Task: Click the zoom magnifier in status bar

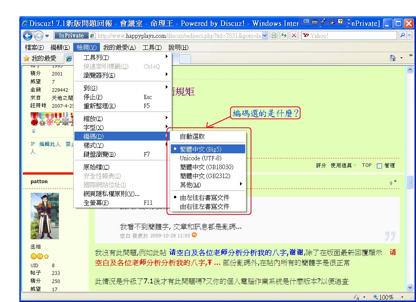Action: pyautogui.click(x=375, y=297)
